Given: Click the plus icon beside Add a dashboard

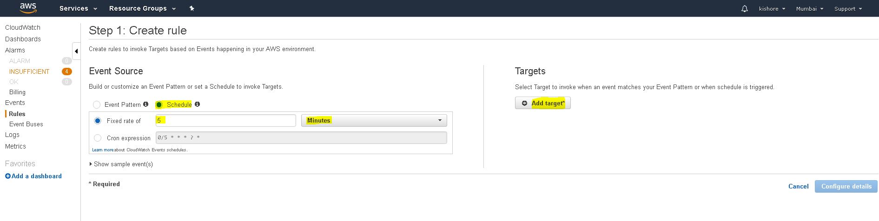Looking at the screenshot, I should click(7, 176).
